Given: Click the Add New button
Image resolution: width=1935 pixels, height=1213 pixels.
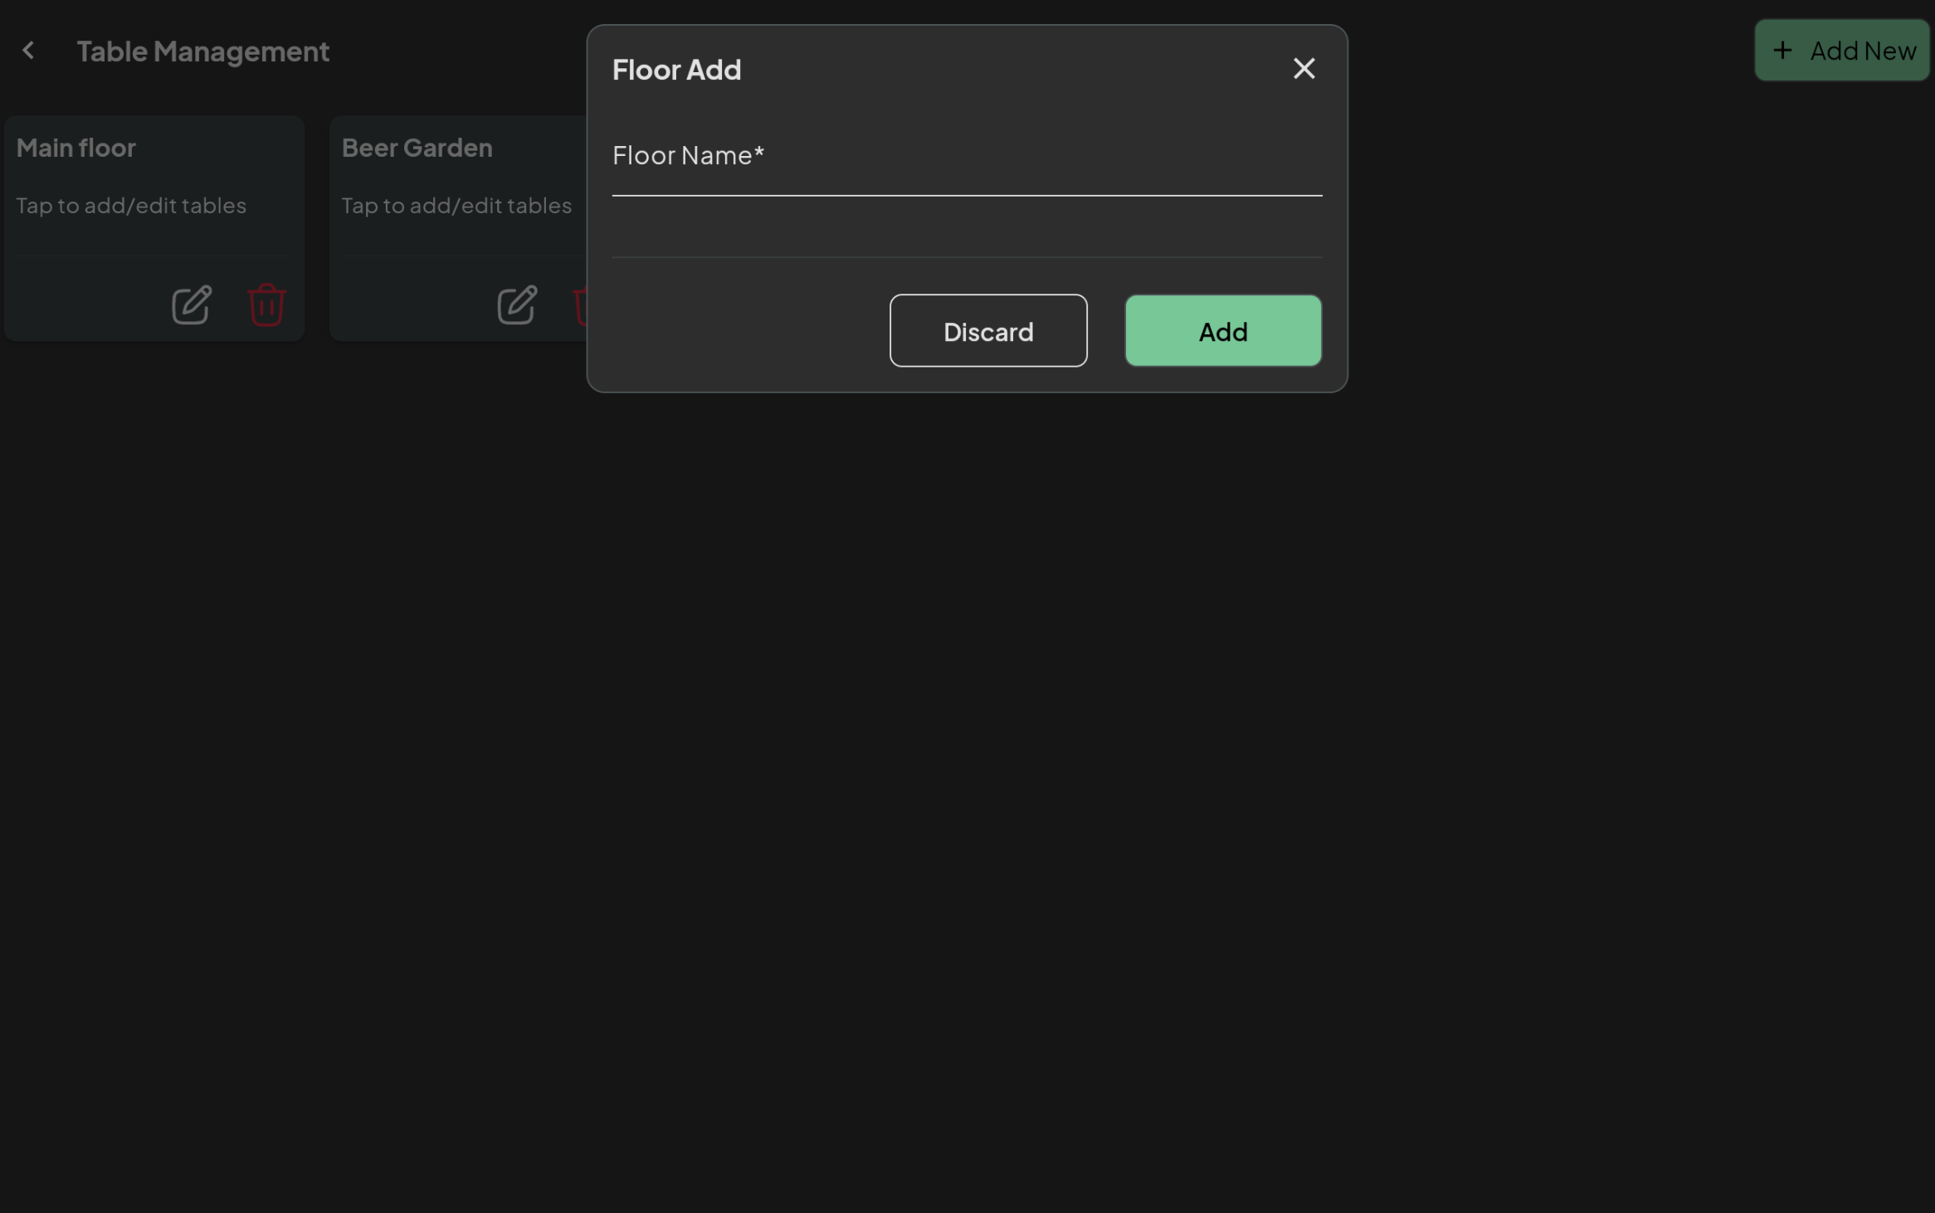Looking at the screenshot, I should [x=1841, y=51].
